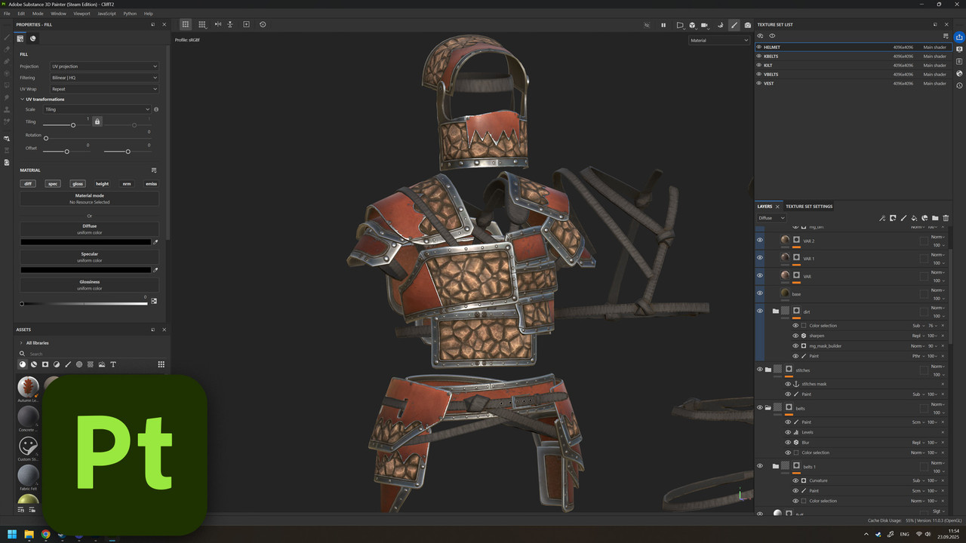Collapse the UV transformations section
Image resolution: width=966 pixels, height=543 pixels.
22,99
